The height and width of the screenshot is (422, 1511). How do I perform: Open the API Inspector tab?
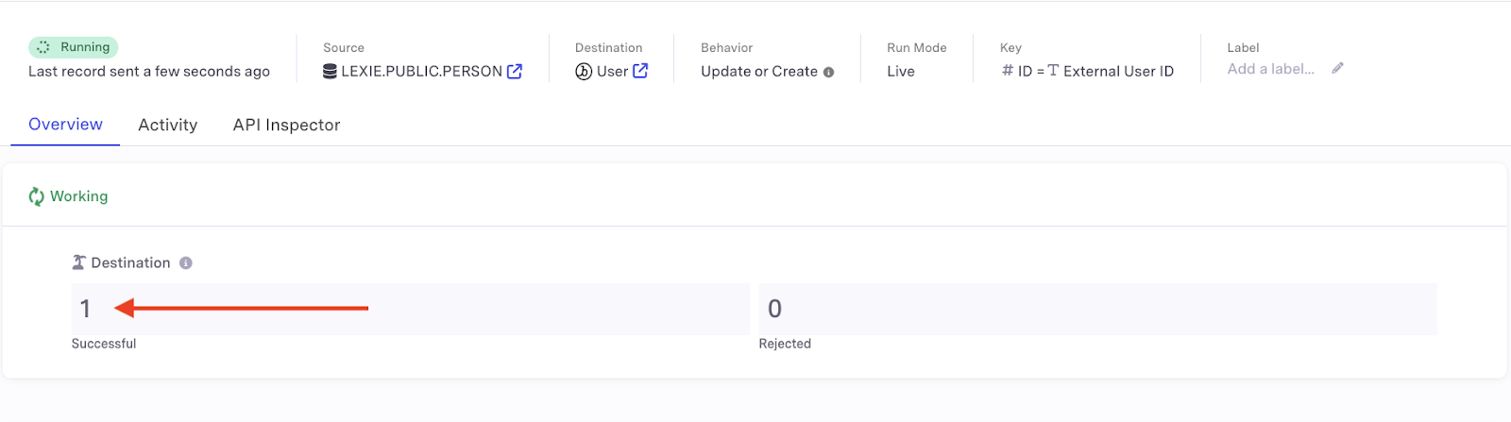286,125
